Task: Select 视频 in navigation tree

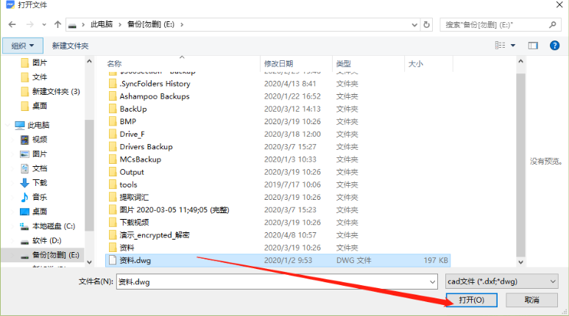Action: pyautogui.click(x=40, y=140)
